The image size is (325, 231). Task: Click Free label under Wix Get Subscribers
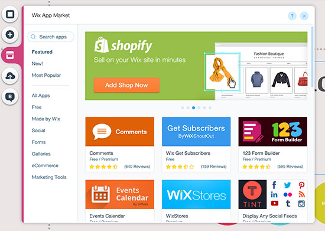(x=170, y=159)
